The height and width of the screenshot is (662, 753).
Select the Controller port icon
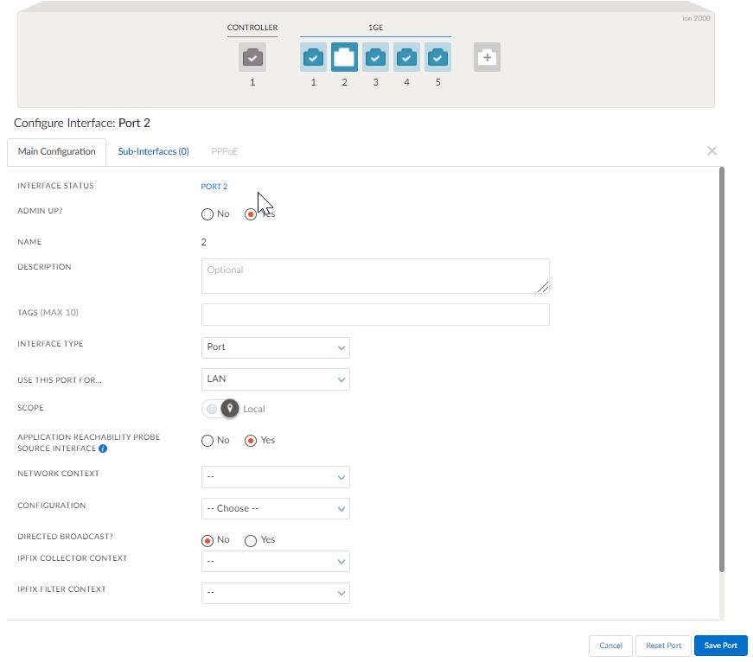252,57
